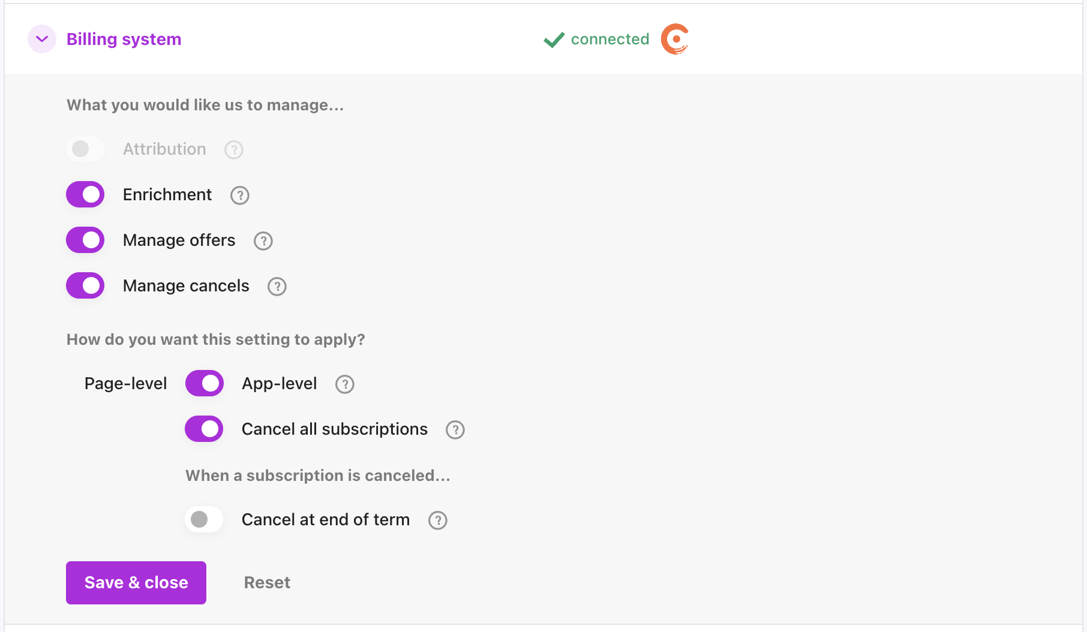This screenshot has width=1087, height=632.
Task: Click the Save & close button
Action: click(136, 583)
